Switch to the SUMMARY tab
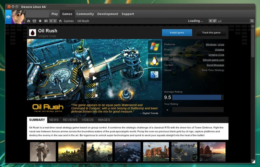260x167 pixels. pos(37,120)
